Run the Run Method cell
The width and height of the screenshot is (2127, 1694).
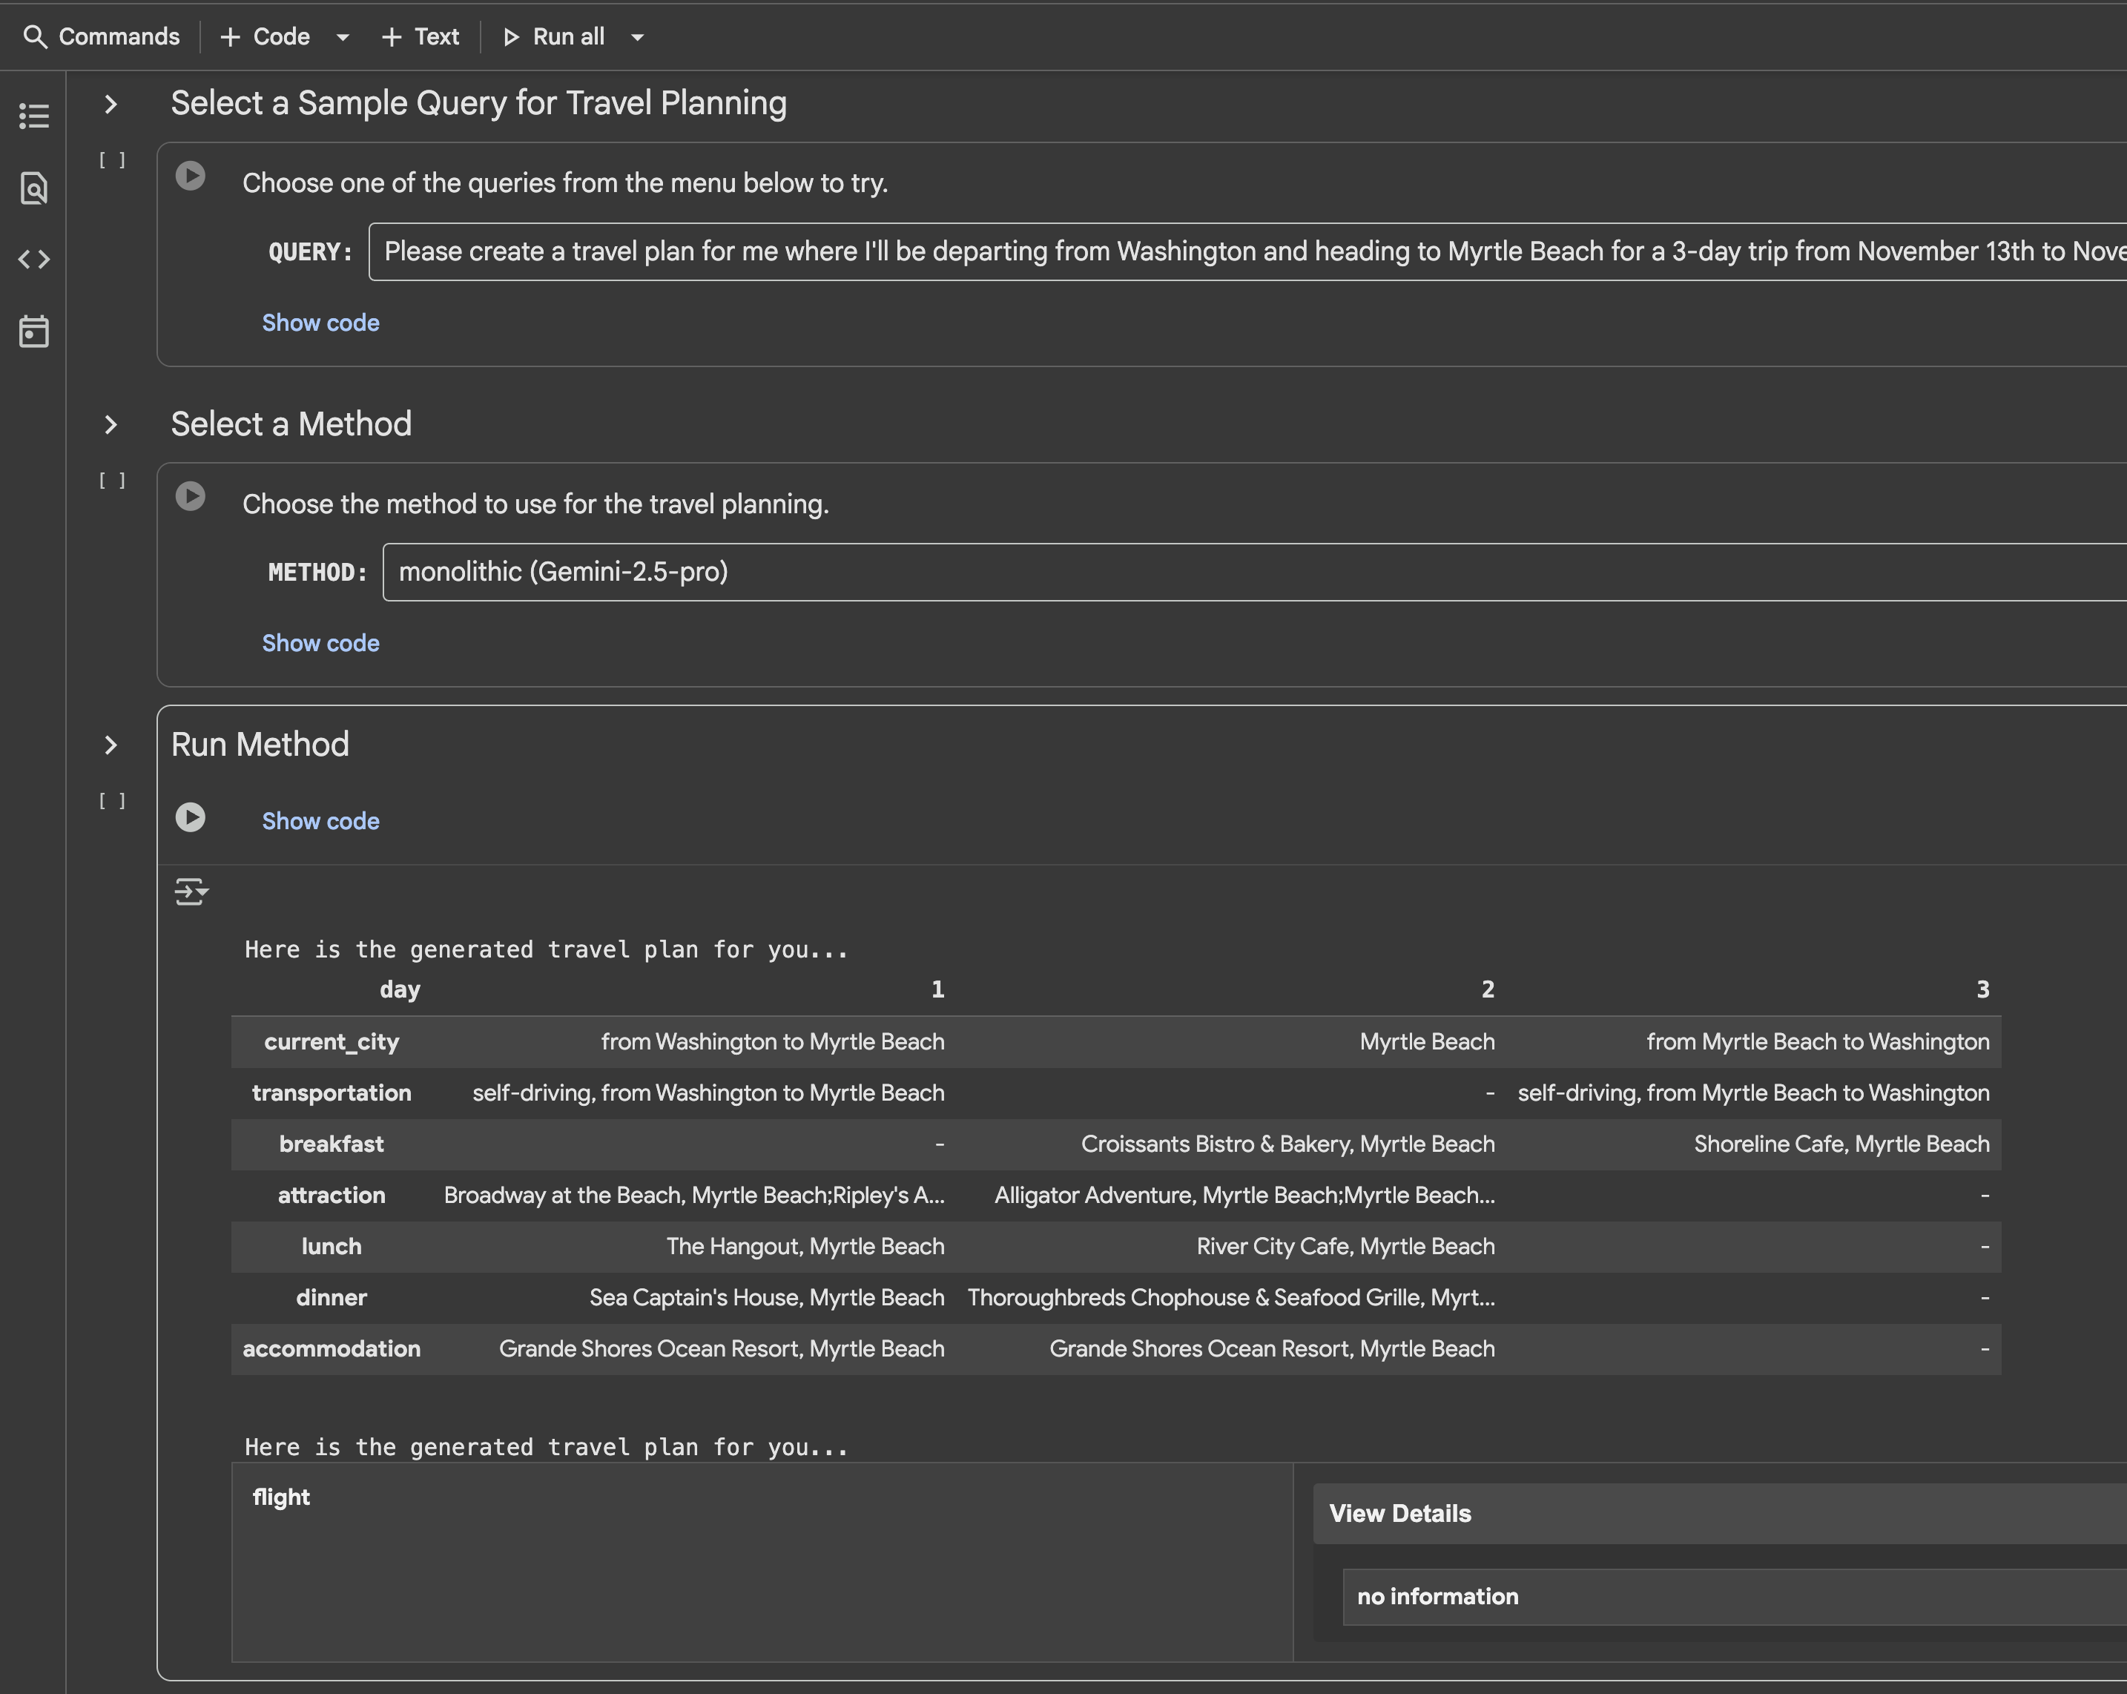pyautogui.click(x=191, y=818)
